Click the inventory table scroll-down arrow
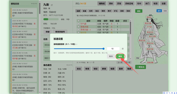This screenshot has height=94, width=177. point(131,59)
